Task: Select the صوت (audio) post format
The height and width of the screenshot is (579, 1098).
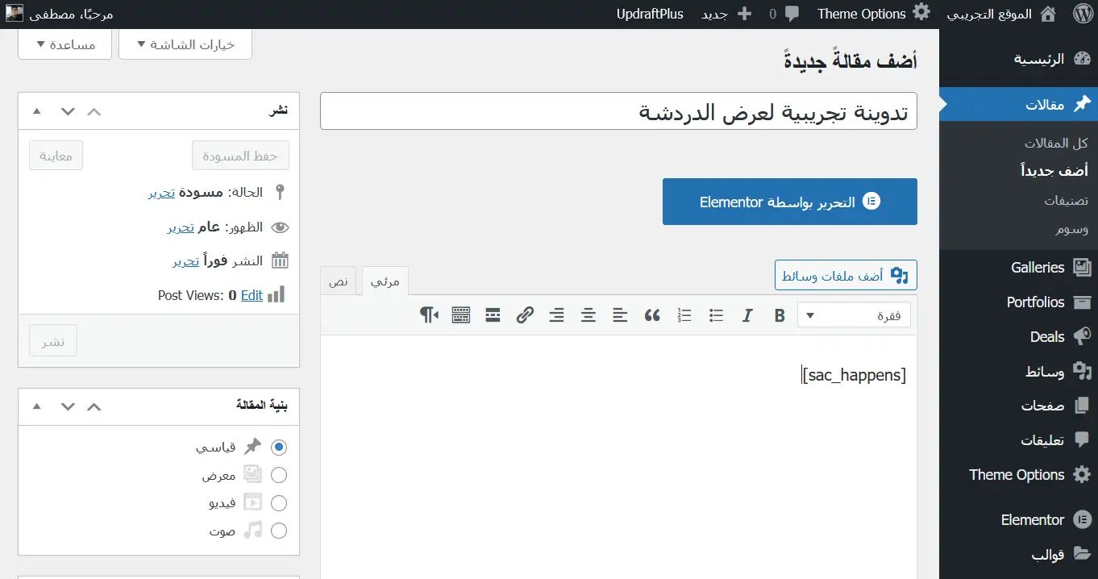Action: tap(279, 531)
